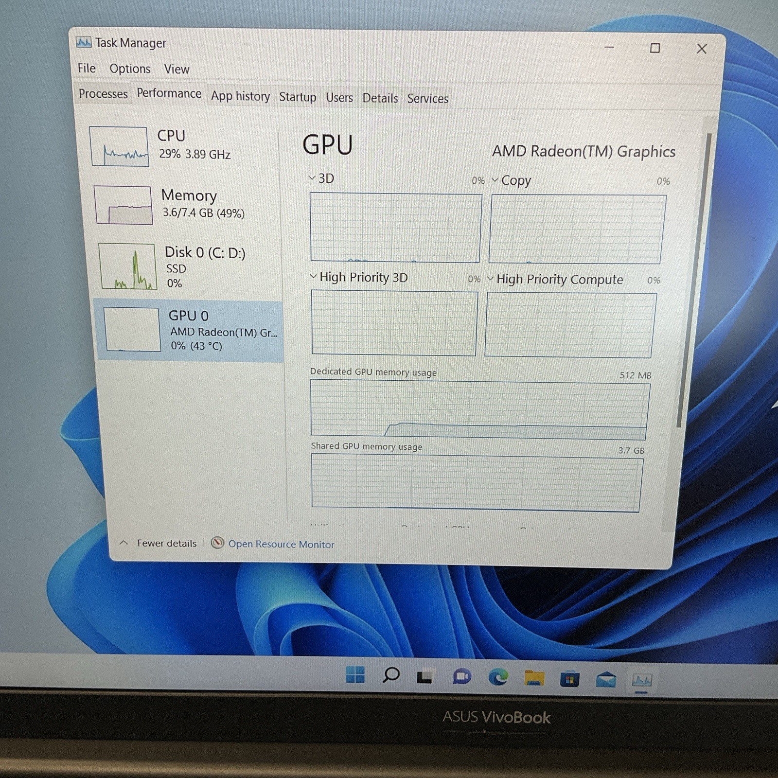Click the Copy engine usage graph

(577, 230)
